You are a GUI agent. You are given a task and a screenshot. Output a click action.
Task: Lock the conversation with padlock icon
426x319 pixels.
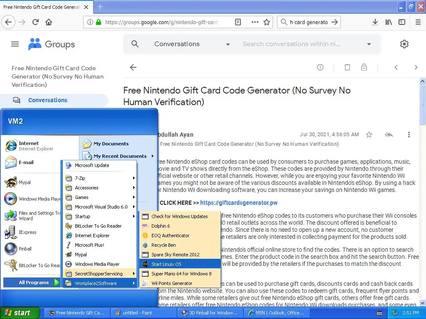[x=364, y=67]
